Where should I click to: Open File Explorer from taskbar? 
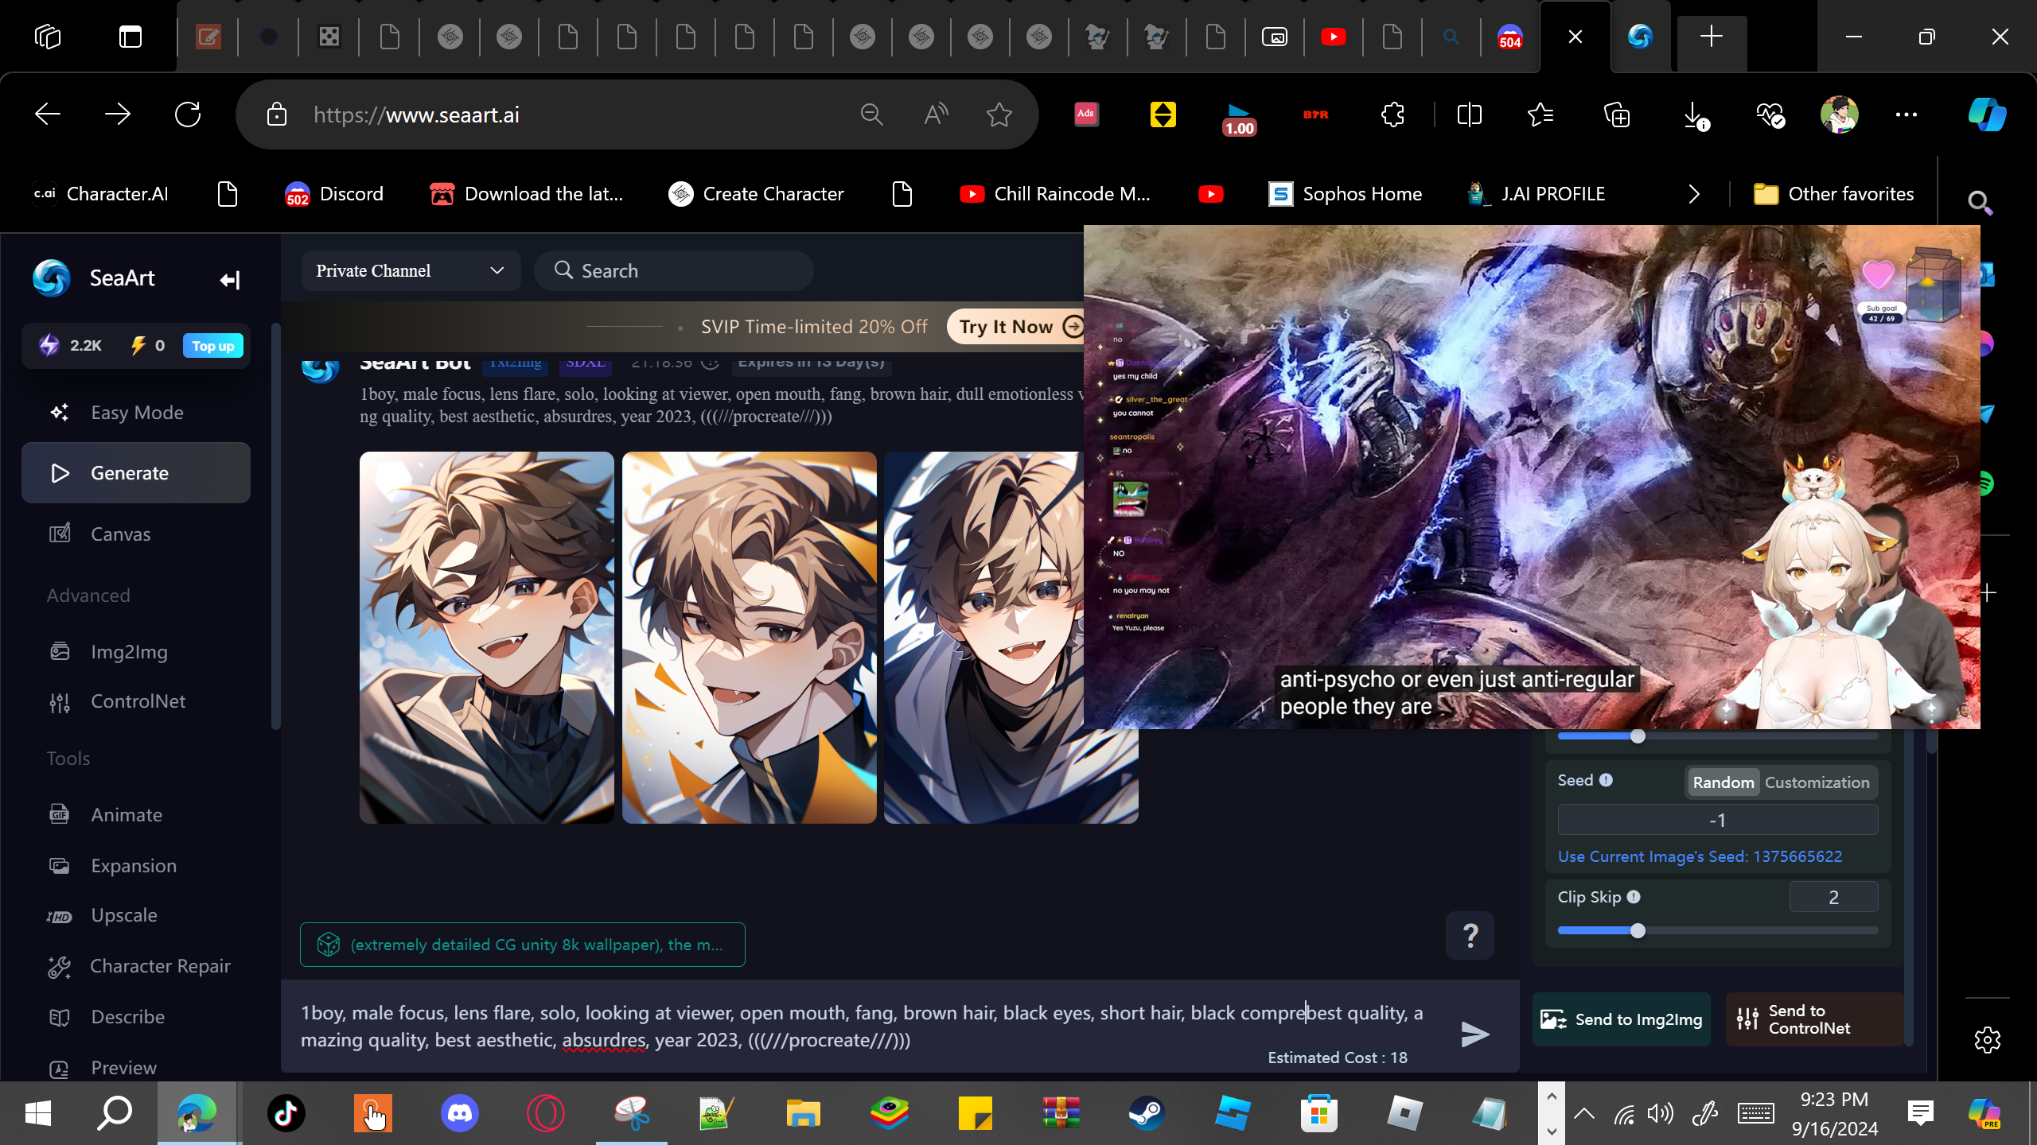tap(803, 1113)
